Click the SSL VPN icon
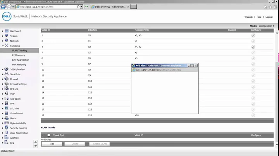This screenshot has width=279, height=156. 7,108
